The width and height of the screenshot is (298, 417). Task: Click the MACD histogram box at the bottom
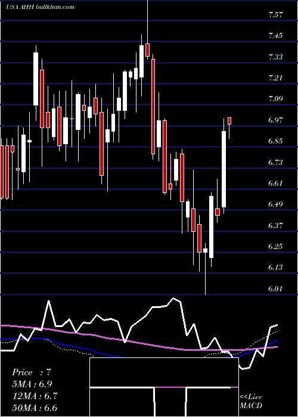click(x=164, y=387)
